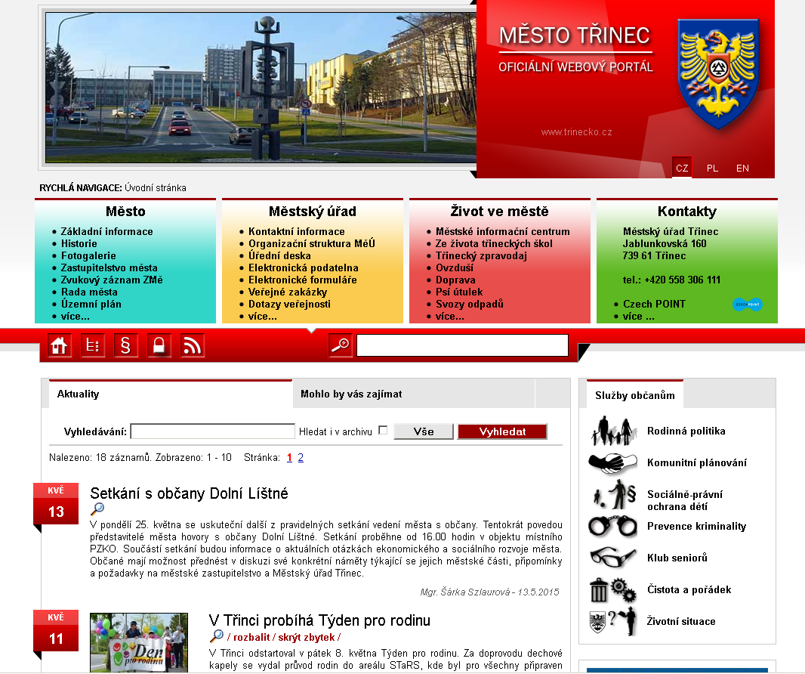Open the RSS feed icon

click(x=193, y=345)
